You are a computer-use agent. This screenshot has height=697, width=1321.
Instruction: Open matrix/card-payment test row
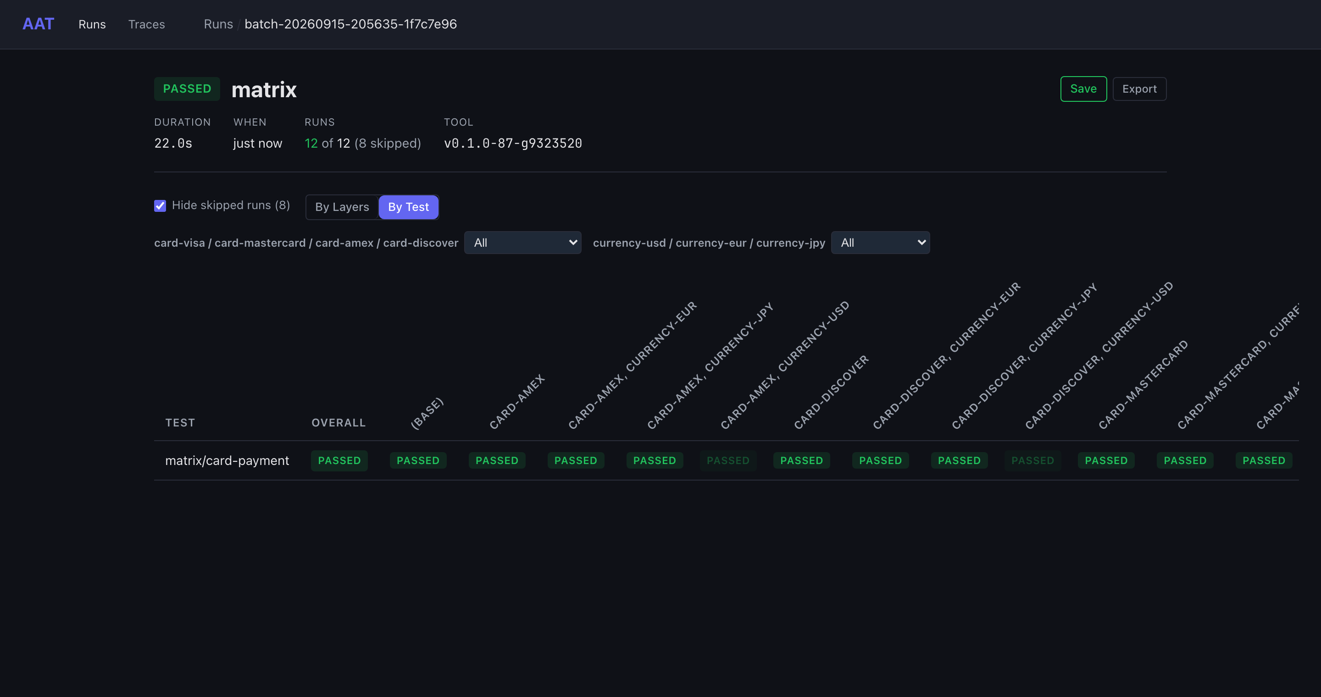(x=227, y=461)
